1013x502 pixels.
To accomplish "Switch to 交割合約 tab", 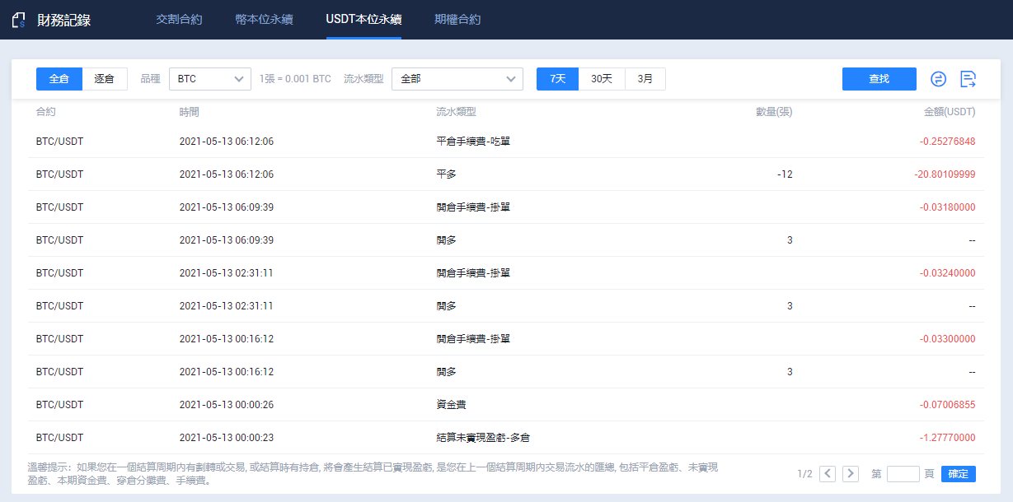I will pos(179,20).
